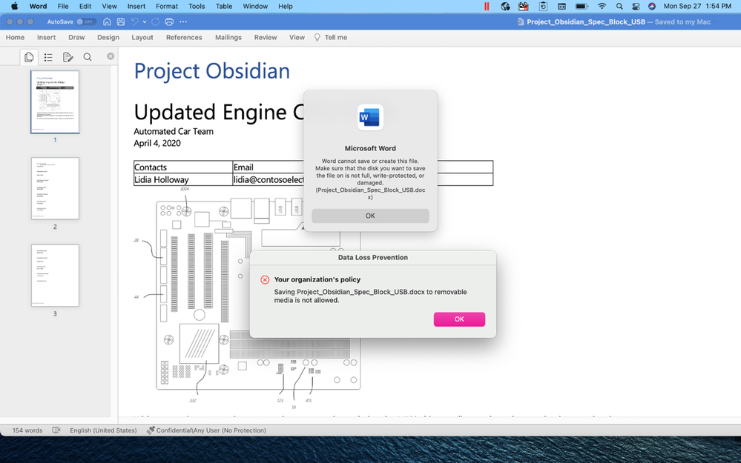Image resolution: width=741 pixels, height=463 pixels.
Task: Click the Tell me search field
Action: [336, 37]
